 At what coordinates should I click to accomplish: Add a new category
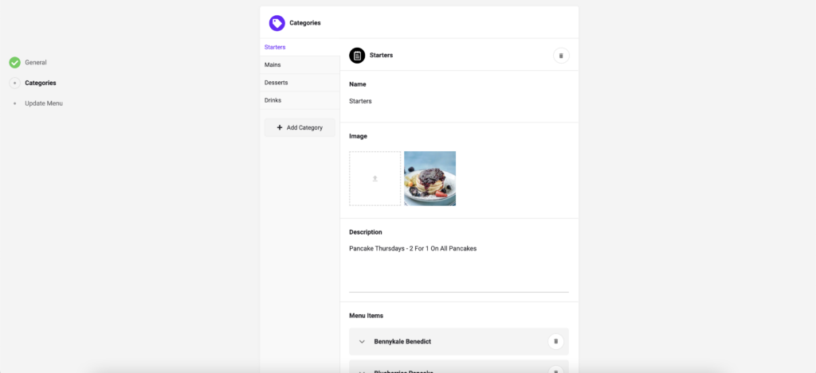[x=300, y=127]
